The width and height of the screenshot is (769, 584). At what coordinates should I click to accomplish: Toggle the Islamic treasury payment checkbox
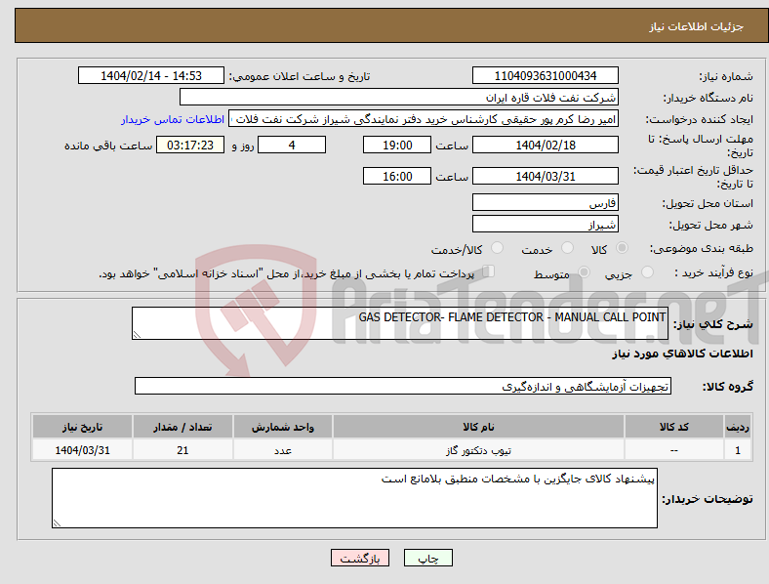[x=489, y=271]
